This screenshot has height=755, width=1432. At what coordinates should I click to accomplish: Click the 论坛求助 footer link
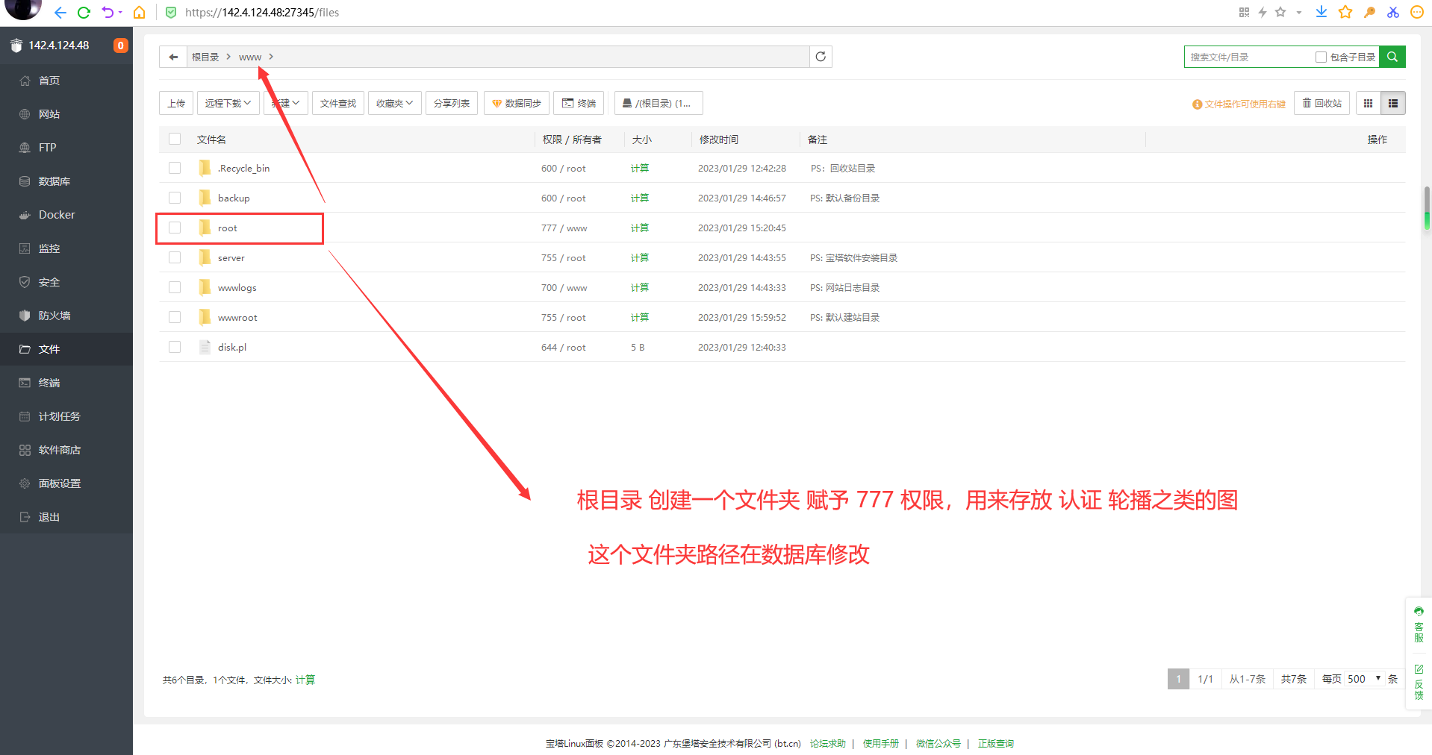pos(828,743)
